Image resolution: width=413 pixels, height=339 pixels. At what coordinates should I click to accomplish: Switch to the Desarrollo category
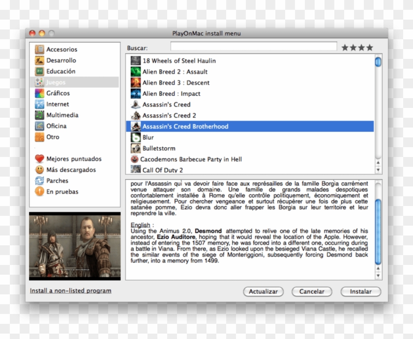61,60
